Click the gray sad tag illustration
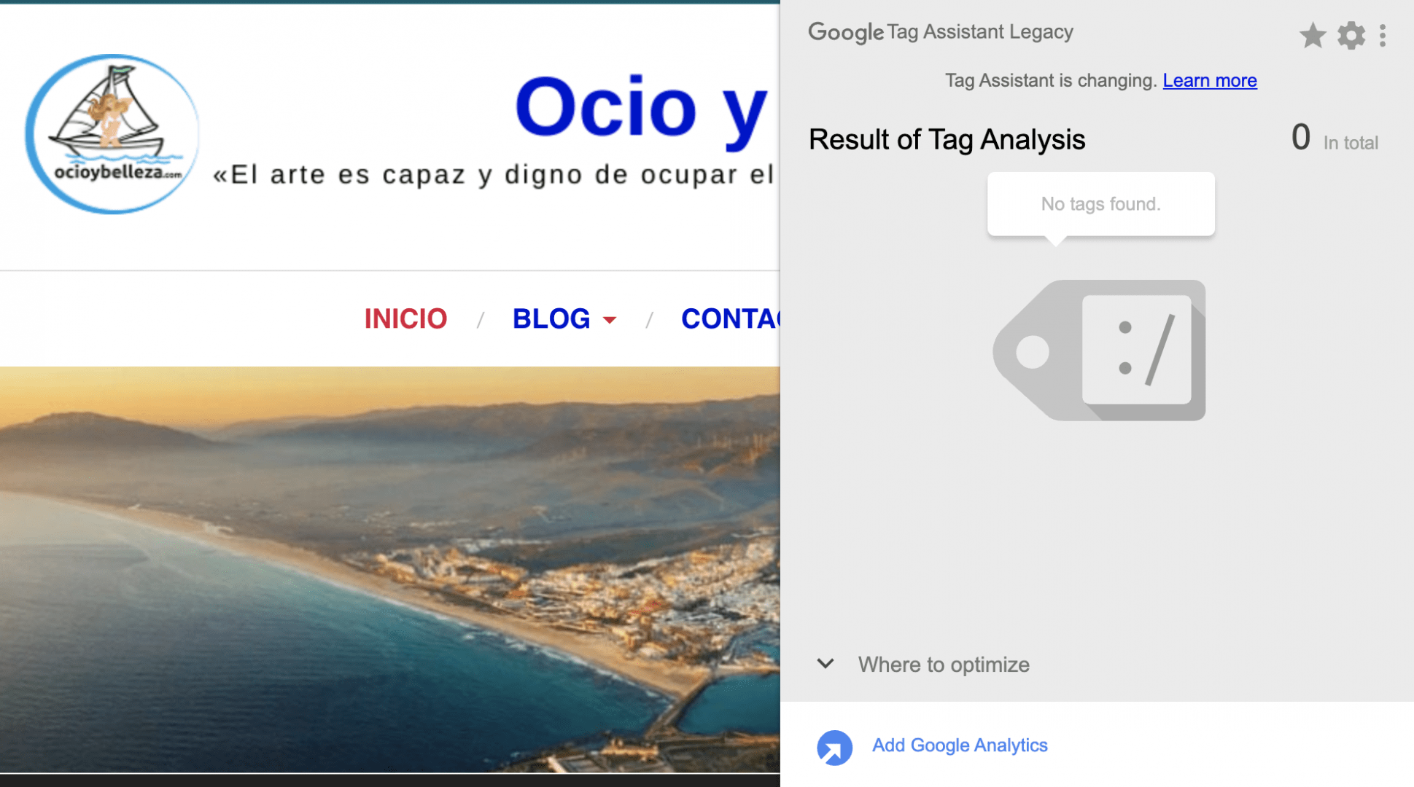Screen dimensions: 1414x787 tap(1099, 350)
